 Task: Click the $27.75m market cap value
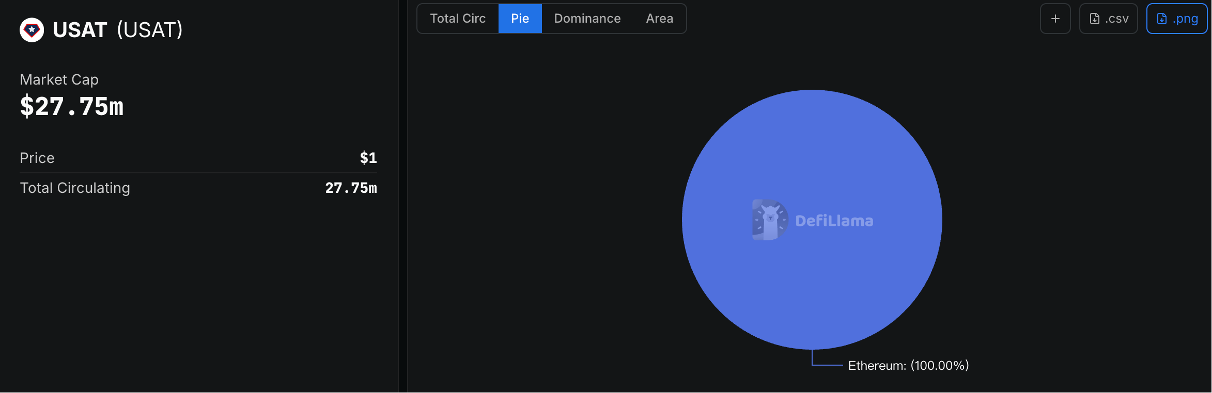[72, 107]
